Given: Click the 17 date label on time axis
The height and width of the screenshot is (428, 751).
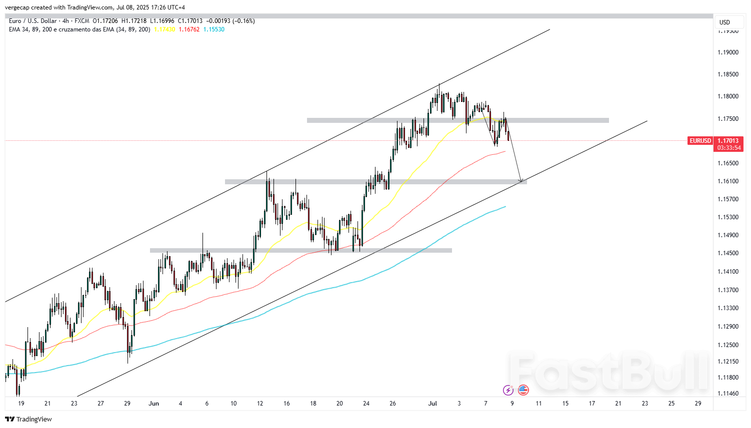Looking at the screenshot, I should pos(592,404).
